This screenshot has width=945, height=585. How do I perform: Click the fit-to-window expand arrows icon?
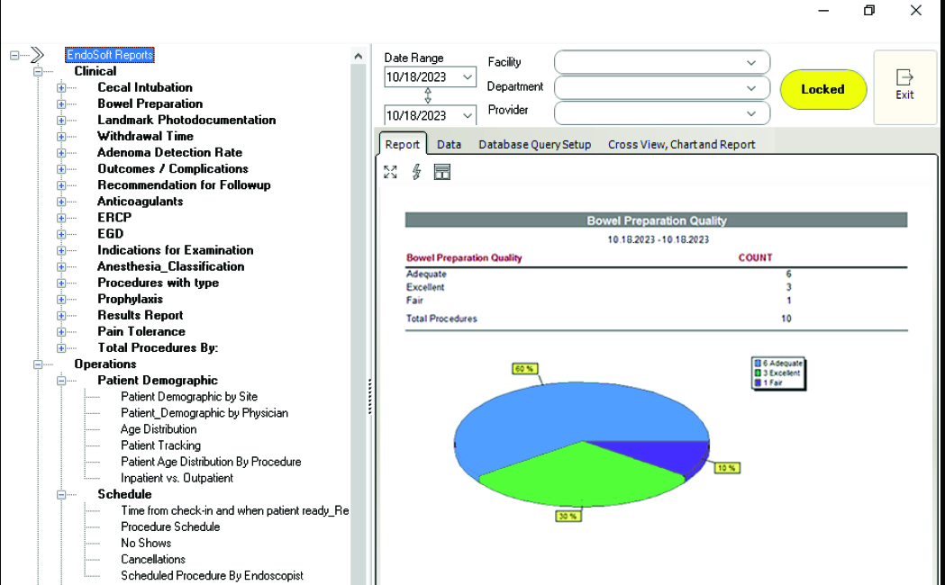click(x=390, y=172)
